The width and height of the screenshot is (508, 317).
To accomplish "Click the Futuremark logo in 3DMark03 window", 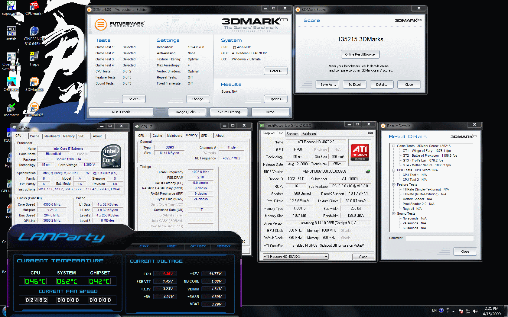I will click(x=120, y=24).
